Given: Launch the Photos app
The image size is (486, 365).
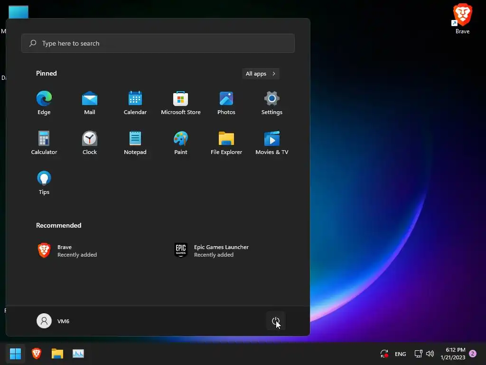Looking at the screenshot, I should pos(226,103).
